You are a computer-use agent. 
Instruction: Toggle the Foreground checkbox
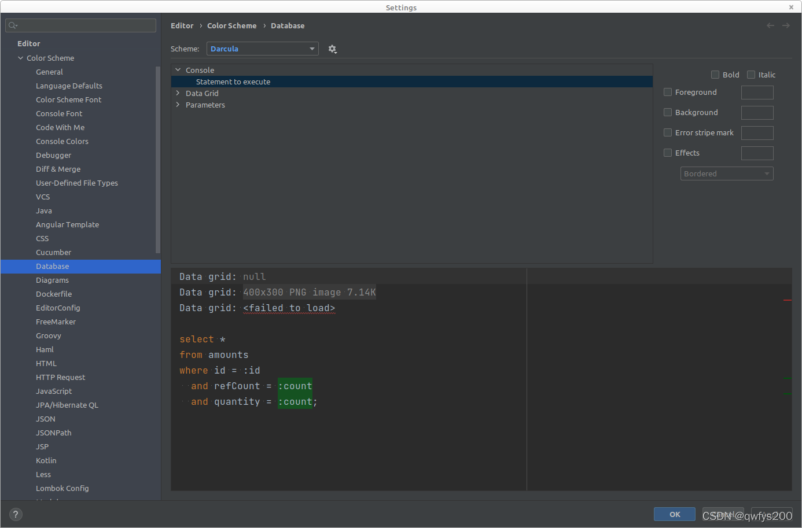[x=668, y=92]
